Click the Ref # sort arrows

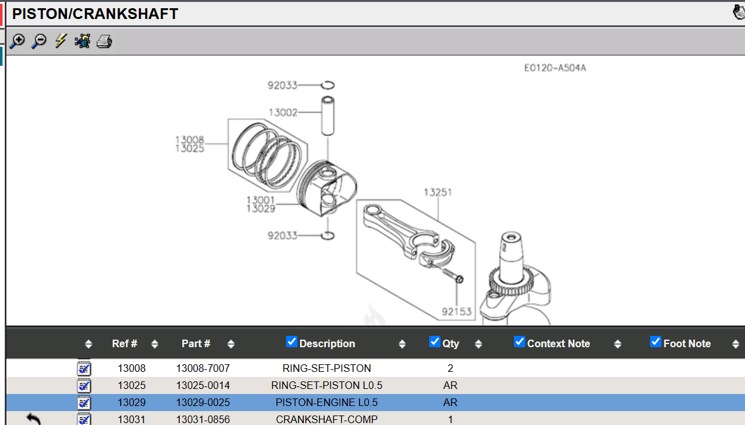[154, 344]
